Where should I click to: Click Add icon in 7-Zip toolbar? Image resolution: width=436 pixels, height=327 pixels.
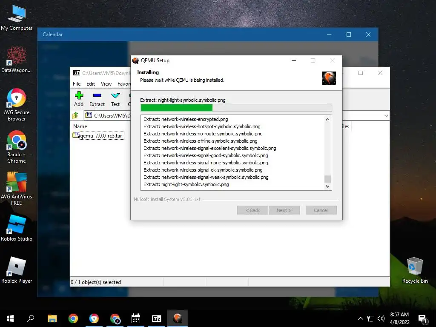tap(79, 99)
